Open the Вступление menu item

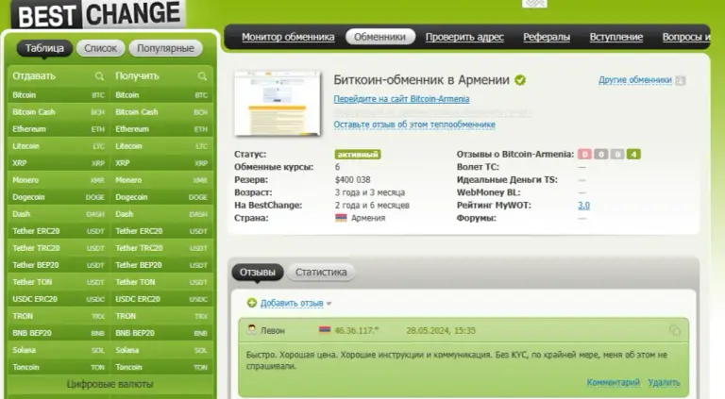point(615,37)
